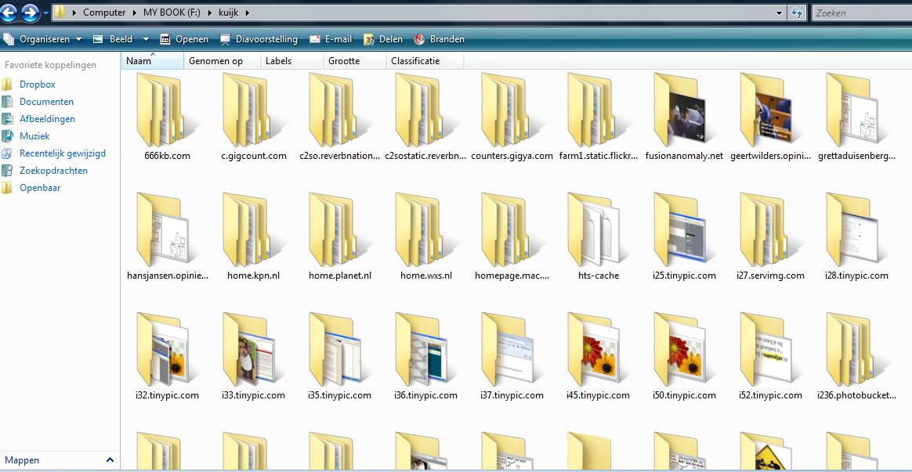Select the i52.tinypic.com folder
912x472 pixels.
770,355
